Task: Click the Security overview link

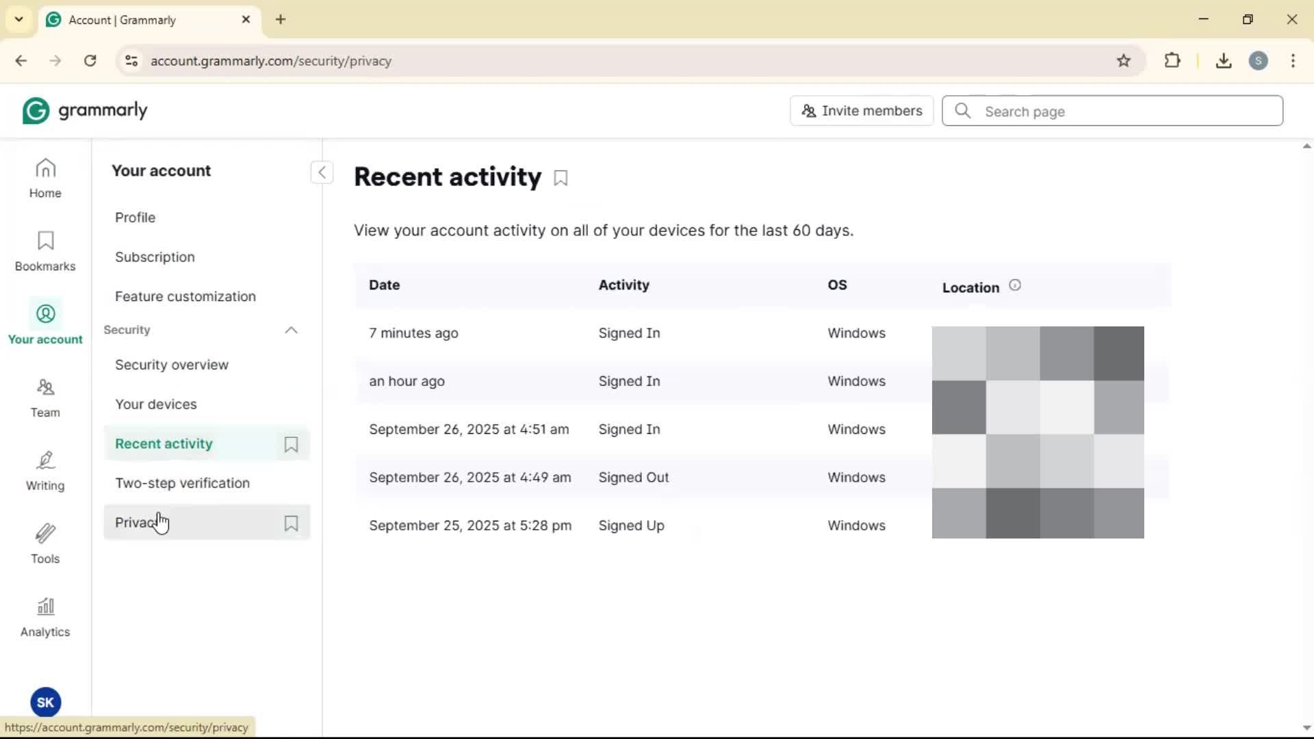Action: pos(172,365)
